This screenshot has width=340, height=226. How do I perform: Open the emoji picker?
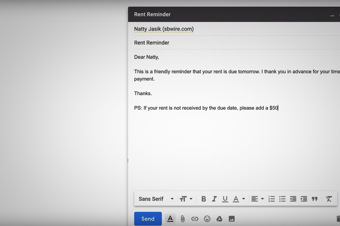[x=207, y=219]
